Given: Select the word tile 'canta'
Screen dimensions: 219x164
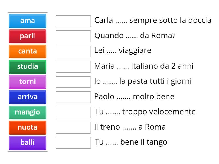Looking at the screenshot, I should tap(27, 51).
